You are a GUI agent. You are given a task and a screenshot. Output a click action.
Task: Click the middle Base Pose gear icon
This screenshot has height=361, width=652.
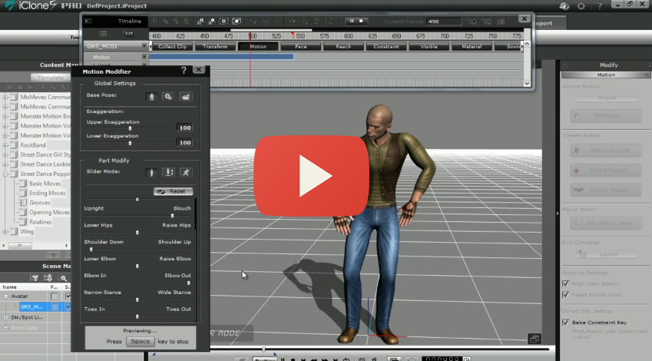(x=168, y=97)
